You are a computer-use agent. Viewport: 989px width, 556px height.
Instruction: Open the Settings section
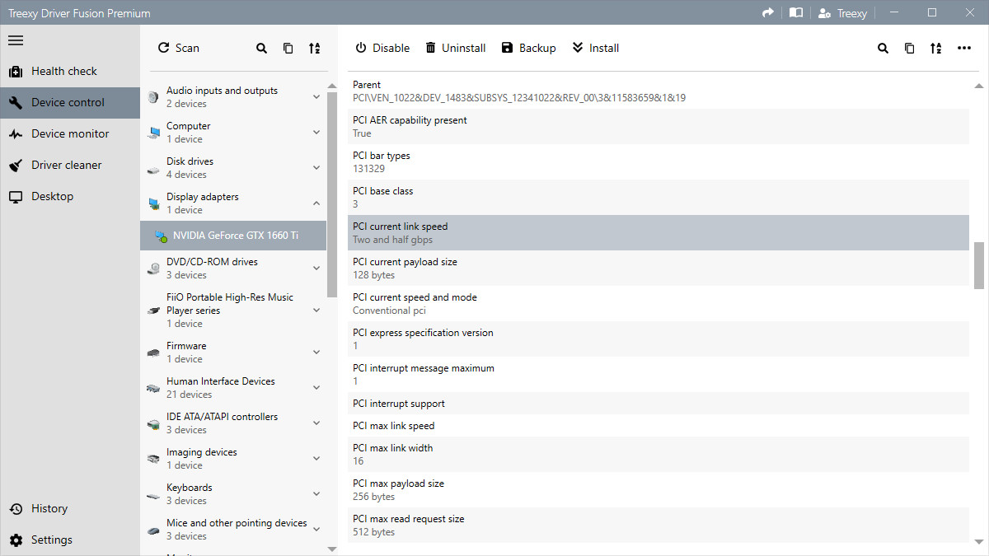coord(51,540)
